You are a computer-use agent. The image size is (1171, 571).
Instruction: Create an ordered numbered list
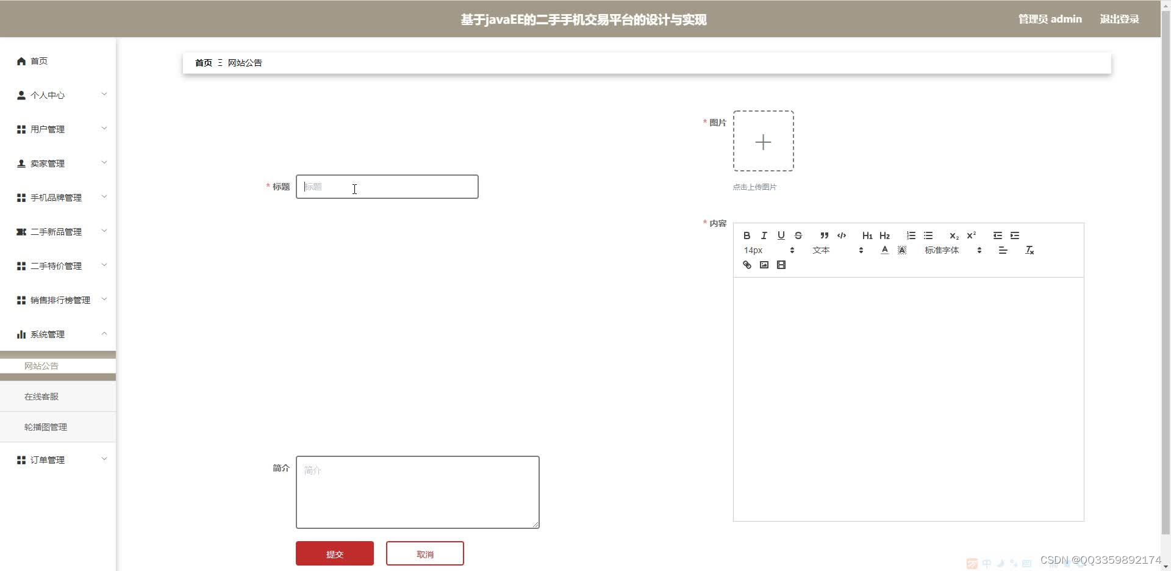911,235
